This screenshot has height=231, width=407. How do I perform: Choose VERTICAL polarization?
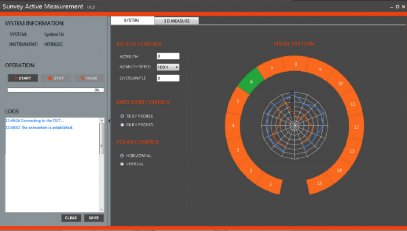pos(122,164)
